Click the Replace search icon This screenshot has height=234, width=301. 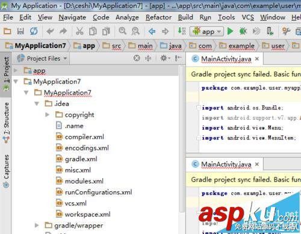tap(135, 31)
